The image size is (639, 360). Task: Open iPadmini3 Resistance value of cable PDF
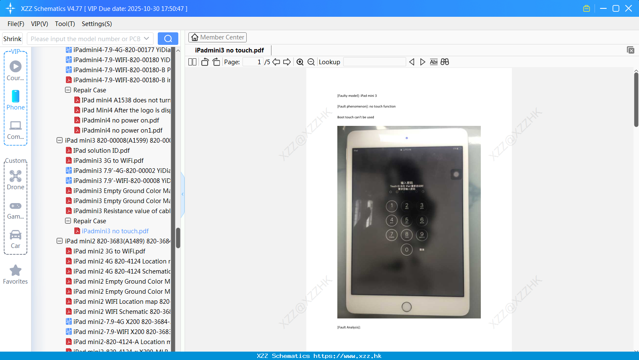tap(118, 211)
